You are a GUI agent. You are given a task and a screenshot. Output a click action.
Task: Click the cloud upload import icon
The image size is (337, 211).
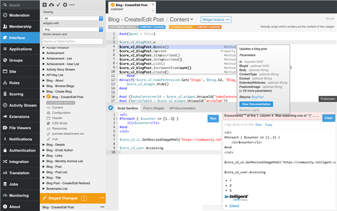52,5
